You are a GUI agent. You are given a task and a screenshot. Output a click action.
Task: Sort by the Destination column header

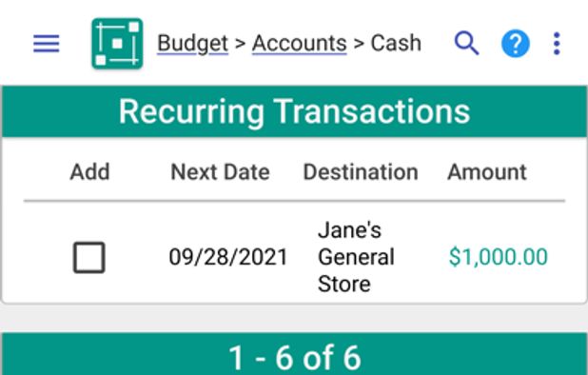[361, 172]
